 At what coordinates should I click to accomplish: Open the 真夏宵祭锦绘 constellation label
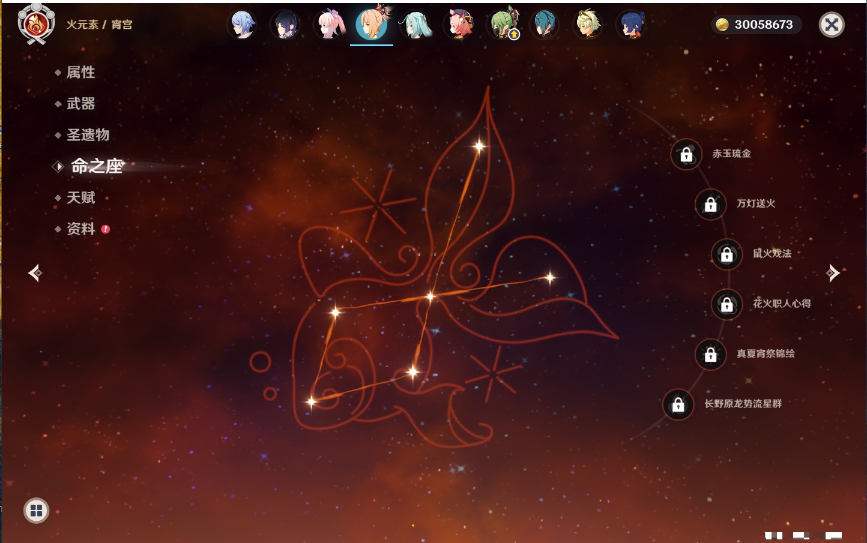click(766, 353)
